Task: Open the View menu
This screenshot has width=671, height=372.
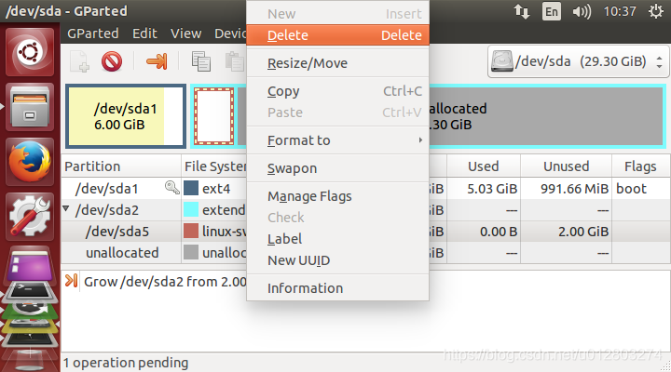Action: pos(185,33)
